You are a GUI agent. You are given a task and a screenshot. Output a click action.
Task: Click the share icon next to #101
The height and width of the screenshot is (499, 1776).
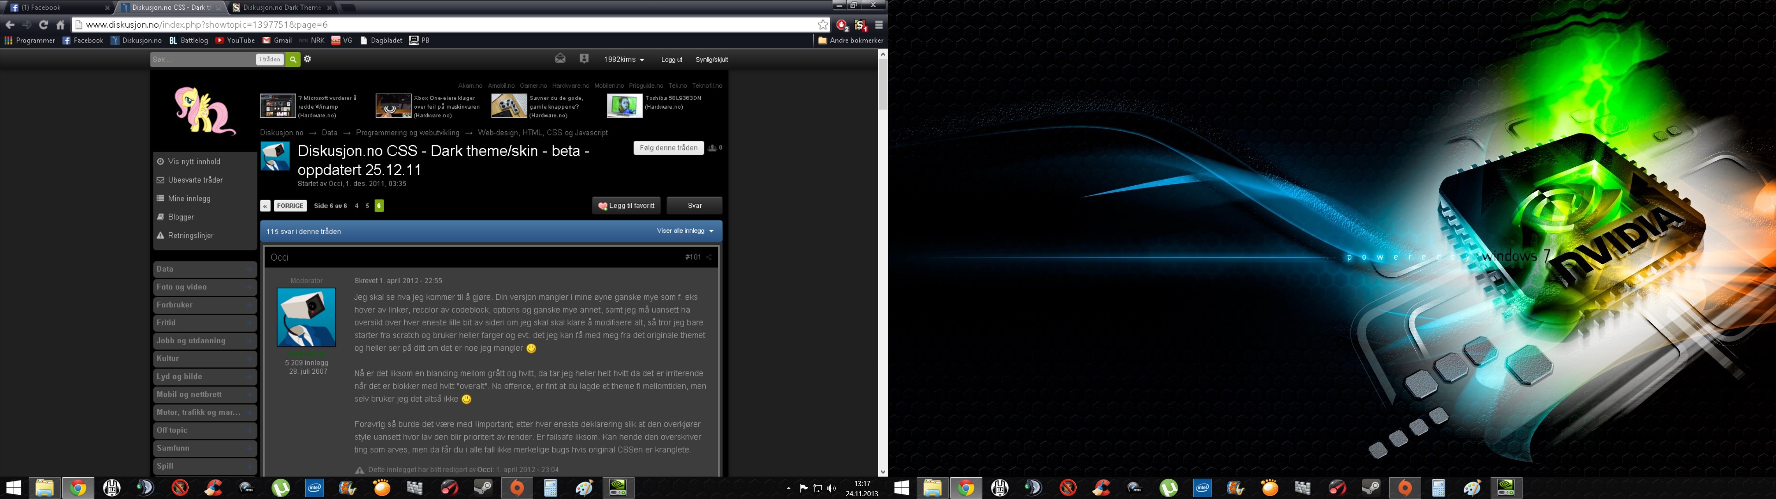coord(709,258)
